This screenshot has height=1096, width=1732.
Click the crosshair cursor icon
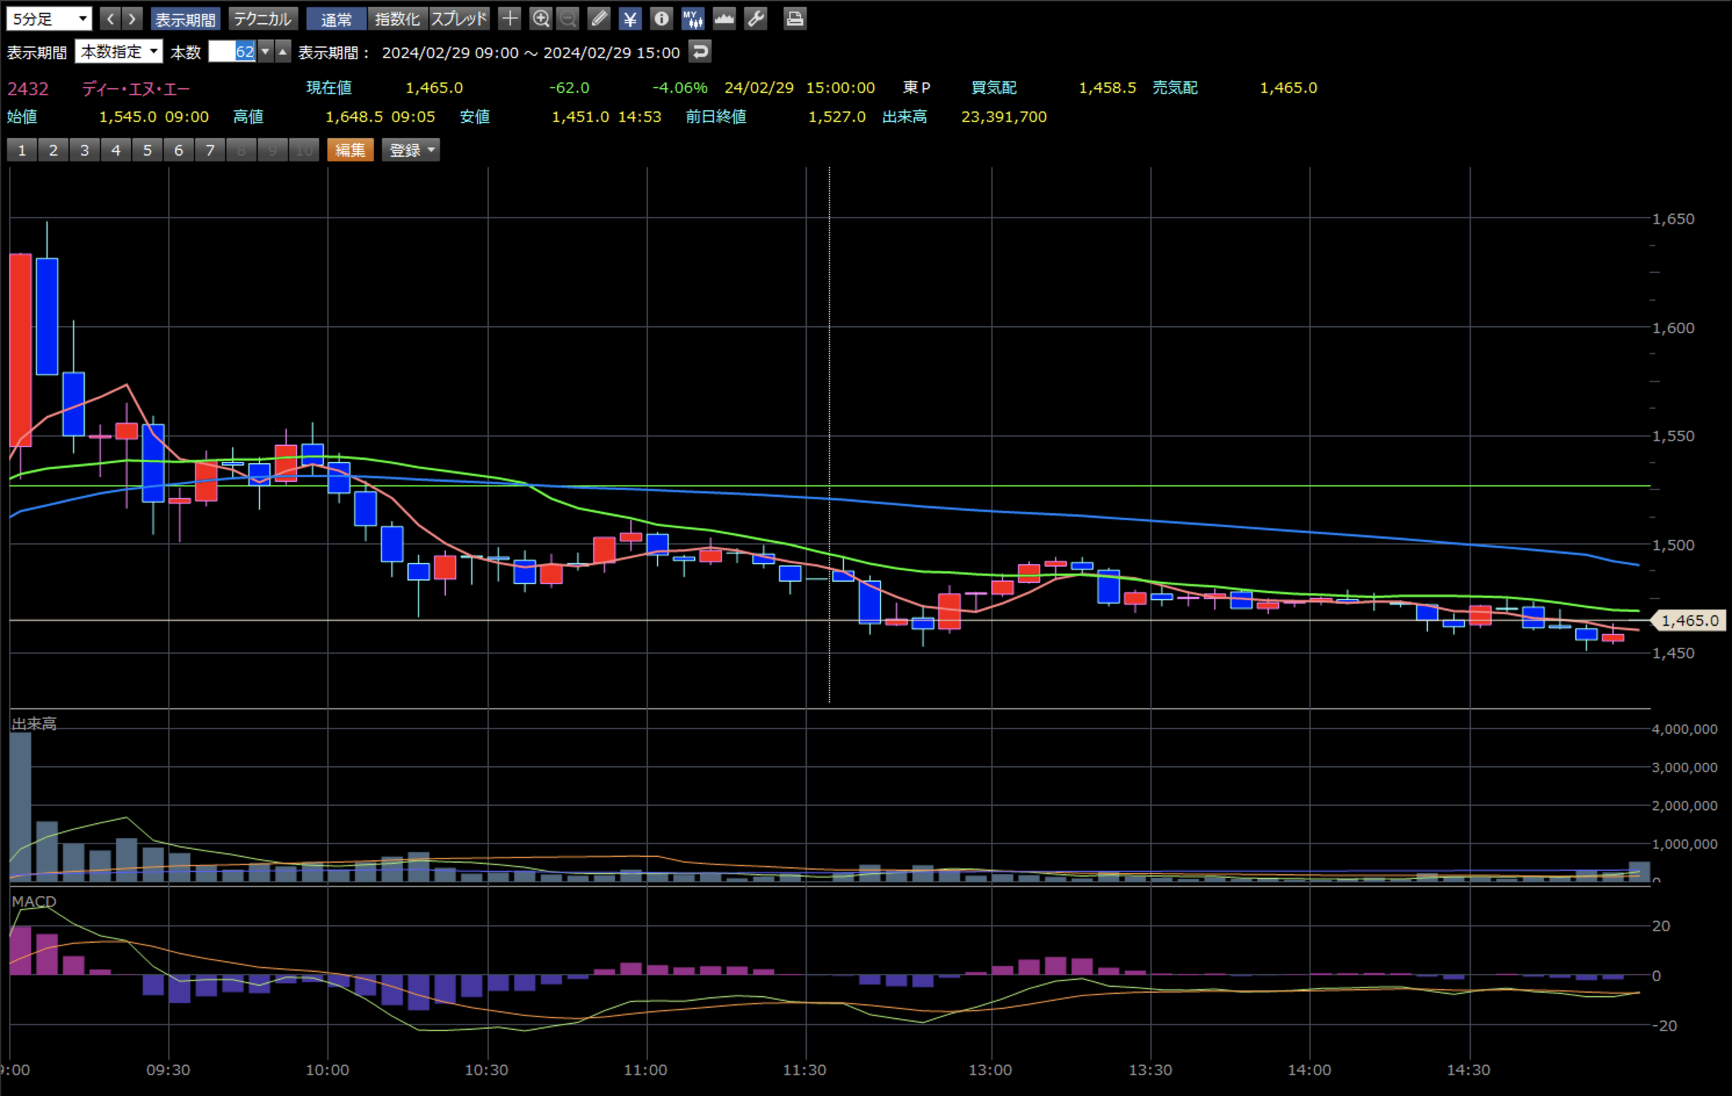509,19
